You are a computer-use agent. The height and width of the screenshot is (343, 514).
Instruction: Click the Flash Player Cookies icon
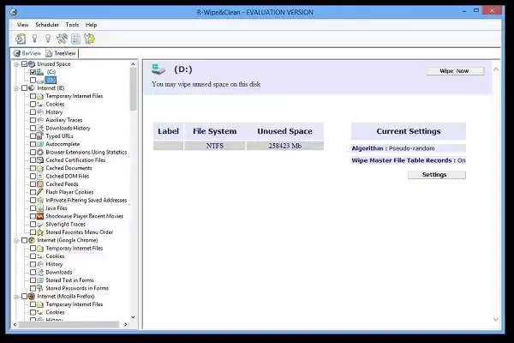point(40,192)
